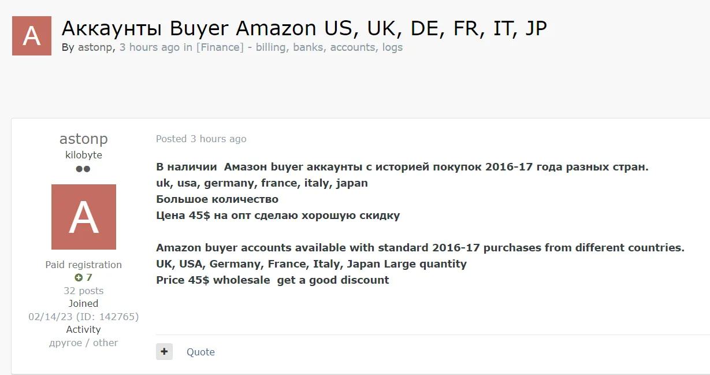The width and height of the screenshot is (710, 375).
Task: Click the "Posted 3 hours ago" timestamp
Action: [x=201, y=139]
